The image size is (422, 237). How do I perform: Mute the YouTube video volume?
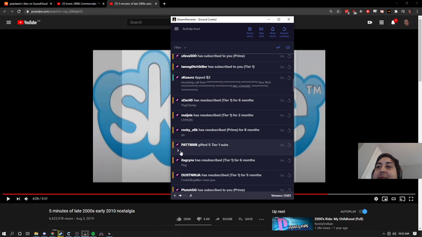(x=26, y=199)
